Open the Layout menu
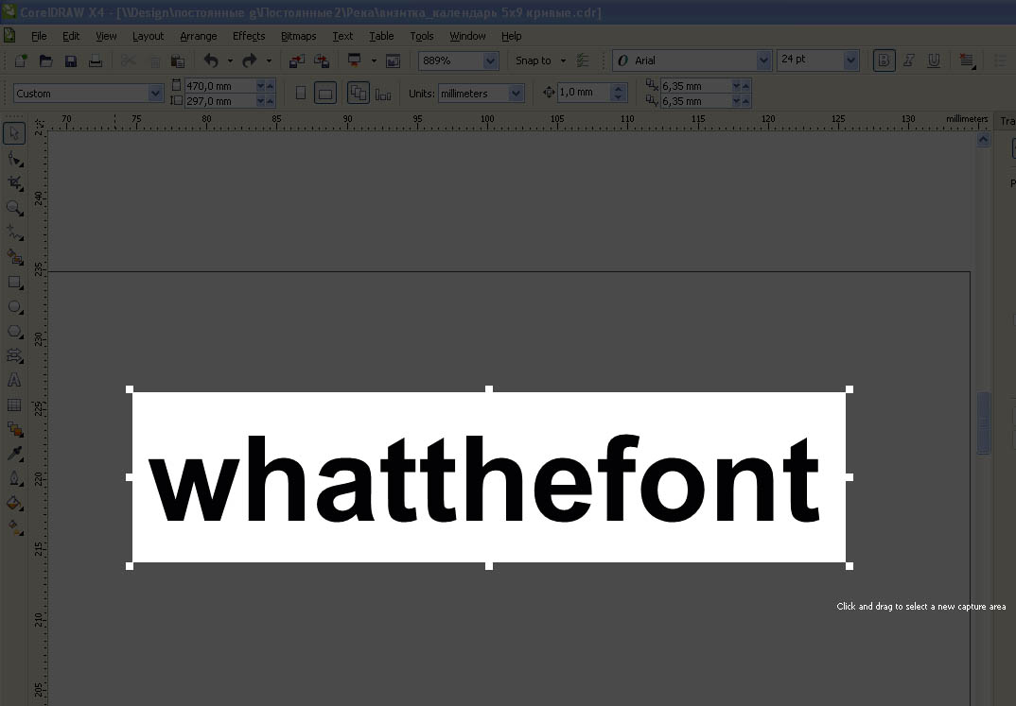Image resolution: width=1016 pixels, height=706 pixels. 148,36
